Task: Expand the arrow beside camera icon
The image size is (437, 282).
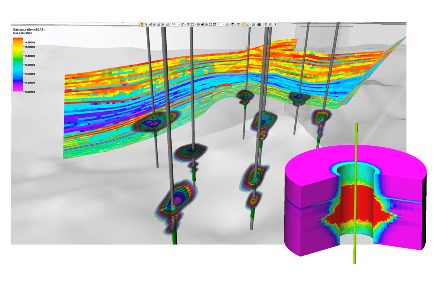Action: pos(262,24)
